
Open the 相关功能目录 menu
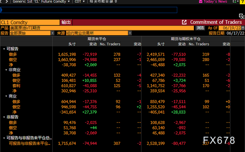point(103,2)
